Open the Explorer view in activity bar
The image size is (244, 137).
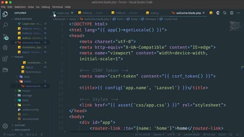(5, 14)
